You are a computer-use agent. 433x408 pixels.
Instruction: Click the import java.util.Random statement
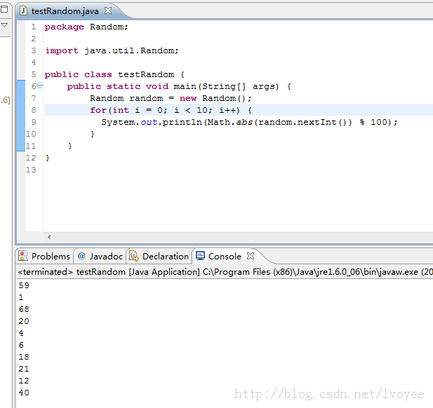[x=112, y=50]
